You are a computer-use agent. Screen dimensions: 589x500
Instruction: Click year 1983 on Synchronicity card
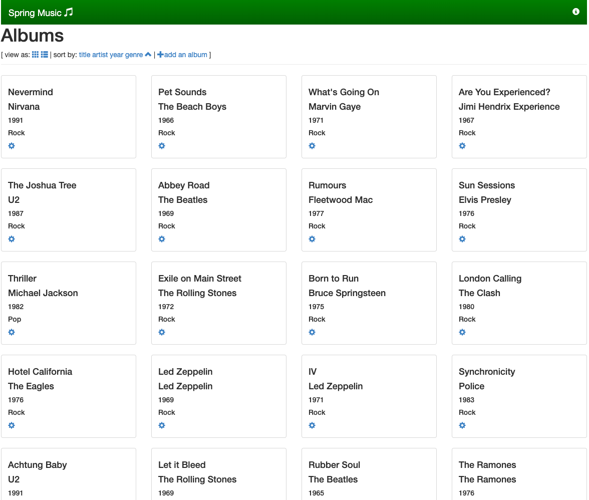tap(467, 400)
